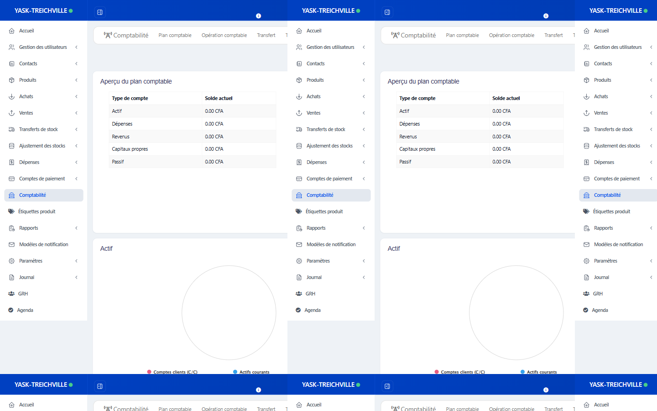Click the Produits box icon in the left sidebar copy

coord(12,80)
